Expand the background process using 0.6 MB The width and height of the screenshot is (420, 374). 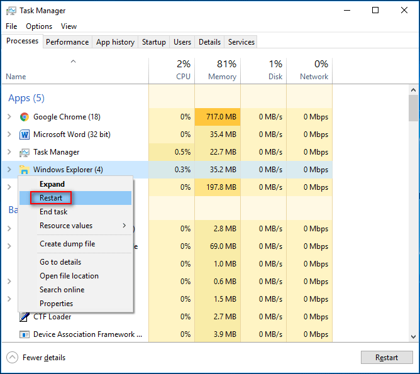pyautogui.click(x=9, y=282)
